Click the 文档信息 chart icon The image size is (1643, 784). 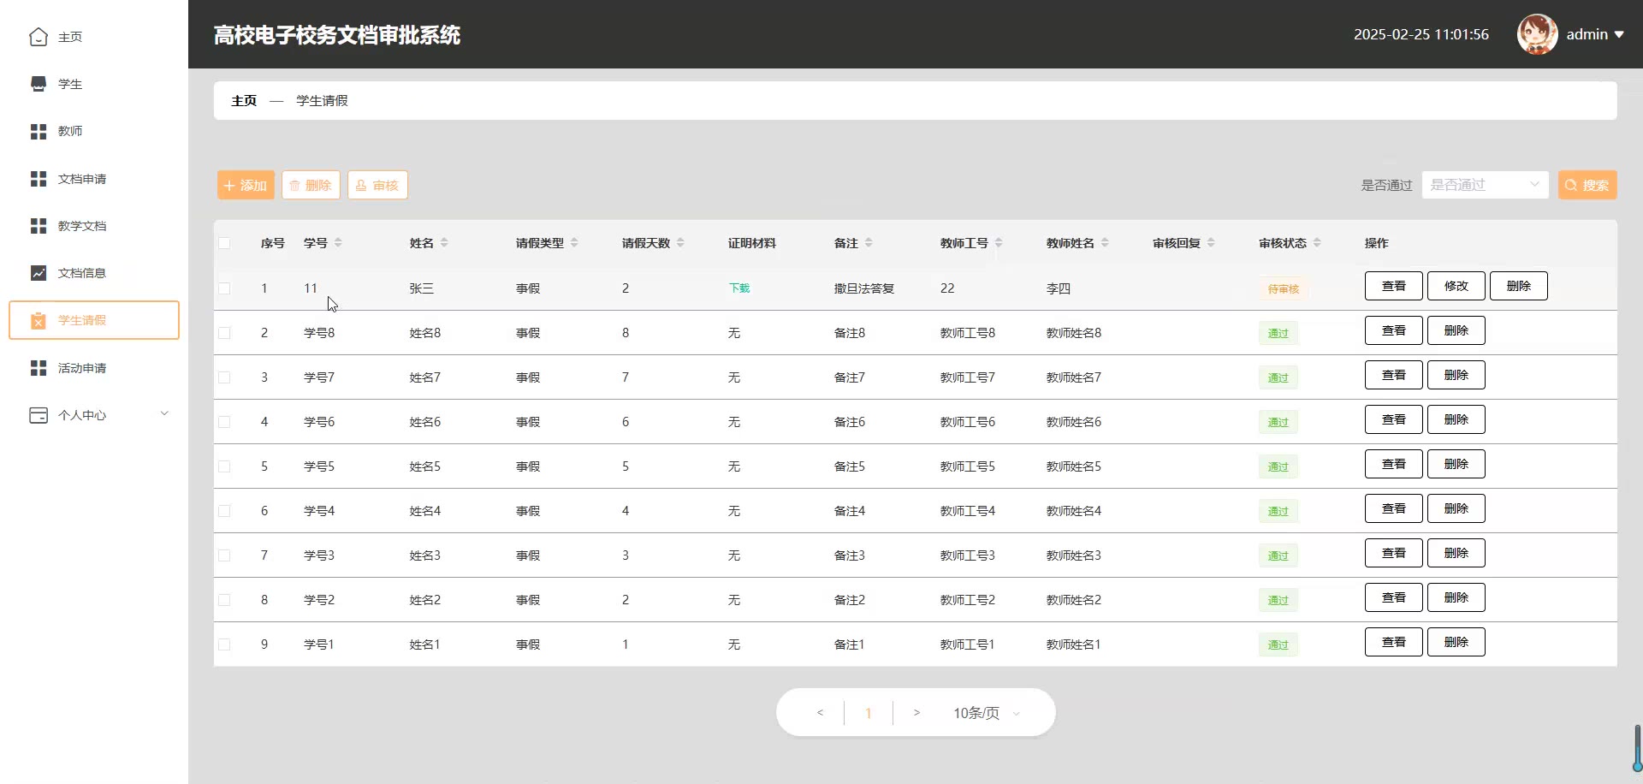coord(39,273)
